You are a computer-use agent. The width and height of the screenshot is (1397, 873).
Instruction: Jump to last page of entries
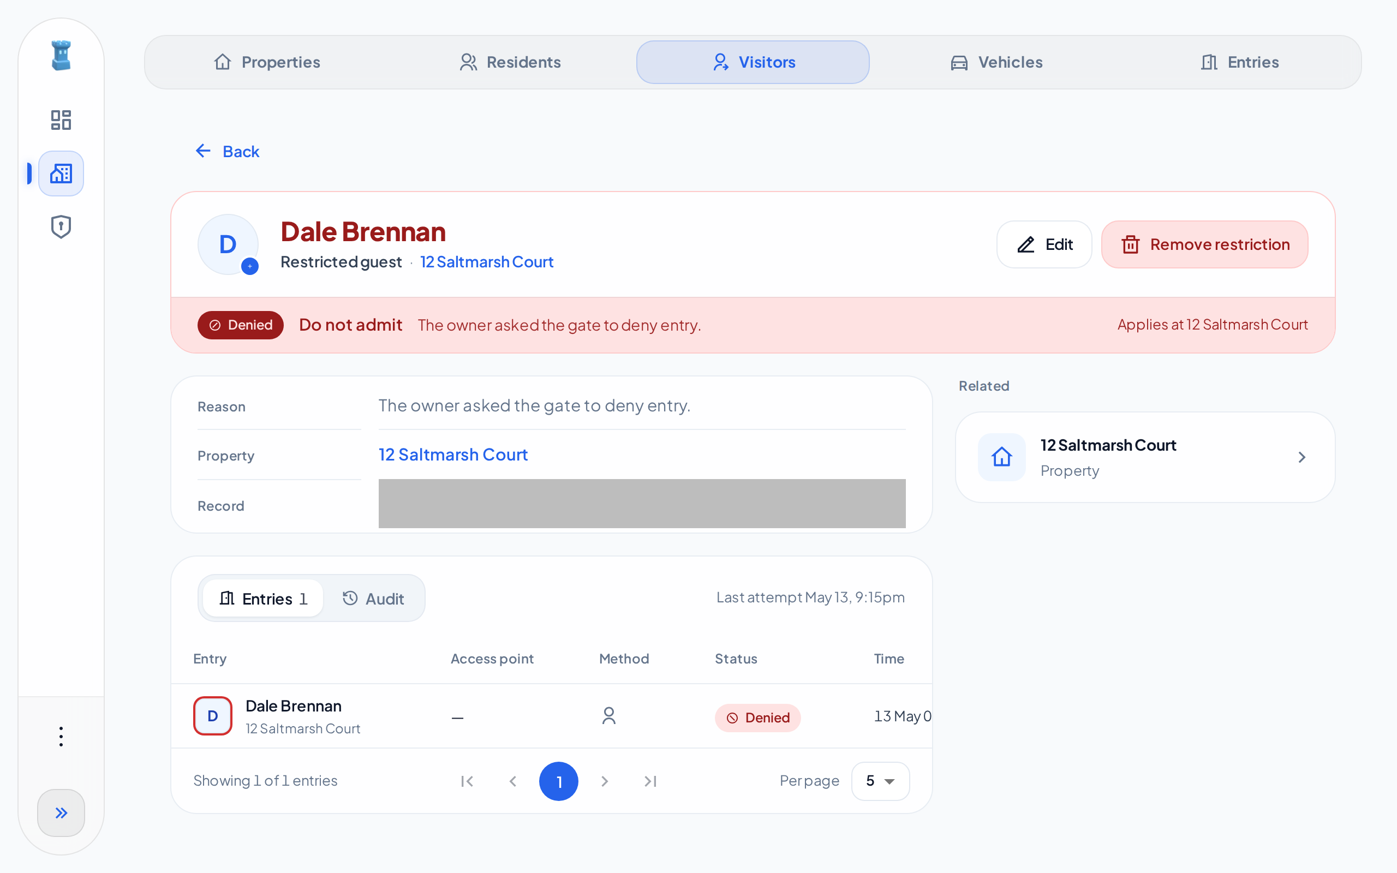650,781
